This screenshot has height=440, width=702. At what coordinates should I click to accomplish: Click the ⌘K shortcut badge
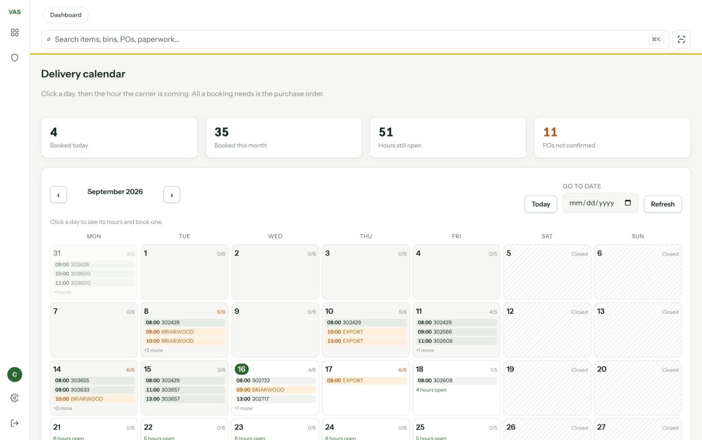tap(656, 39)
